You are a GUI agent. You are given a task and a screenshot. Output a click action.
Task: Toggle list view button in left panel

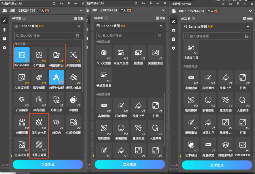(x=77, y=36)
